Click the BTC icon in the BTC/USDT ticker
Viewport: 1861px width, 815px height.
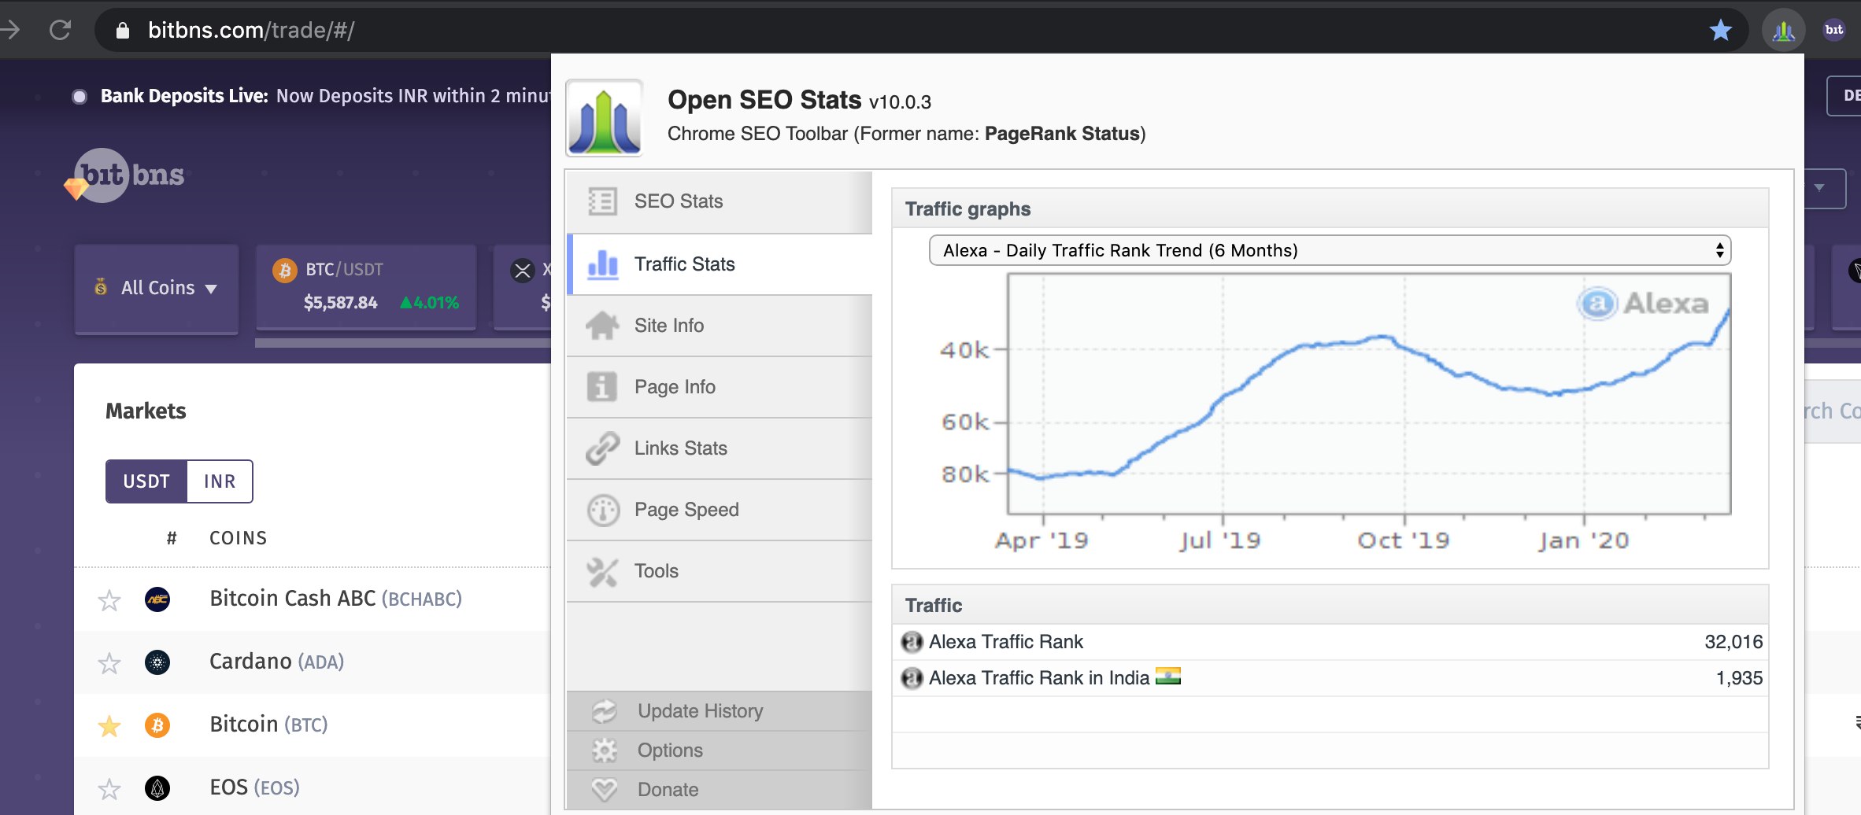284,270
